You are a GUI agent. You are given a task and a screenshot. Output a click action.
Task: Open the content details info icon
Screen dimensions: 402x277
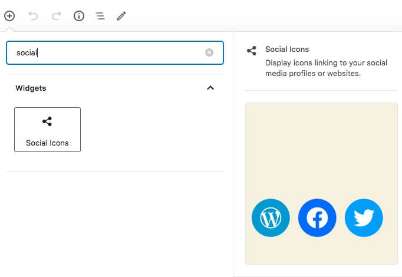pyautogui.click(x=79, y=16)
